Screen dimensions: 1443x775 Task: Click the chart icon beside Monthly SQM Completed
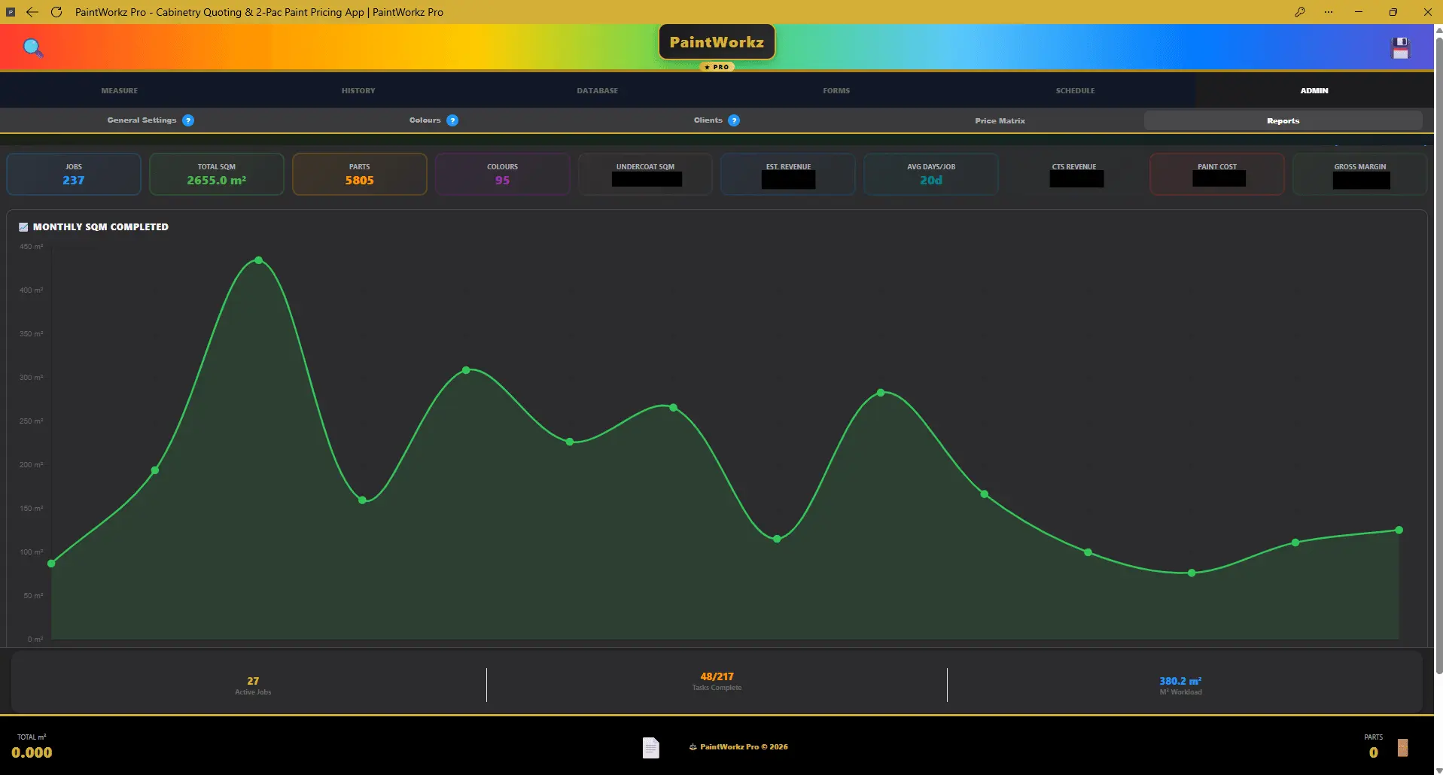click(23, 226)
